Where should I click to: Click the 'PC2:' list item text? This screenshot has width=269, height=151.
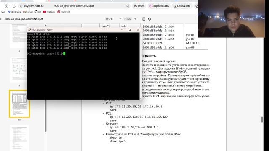(x=109, y=113)
